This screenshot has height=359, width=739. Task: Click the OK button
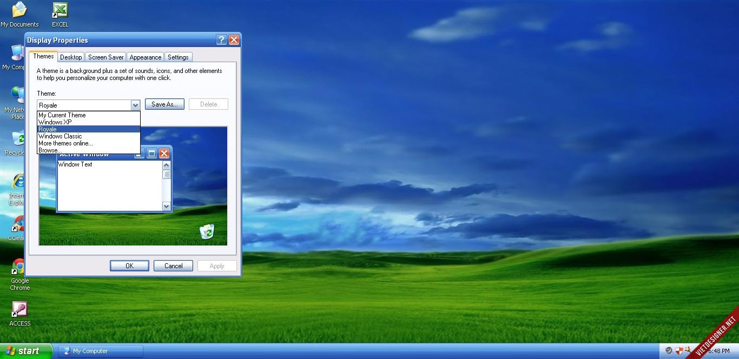pyautogui.click(x=129, y=265)
